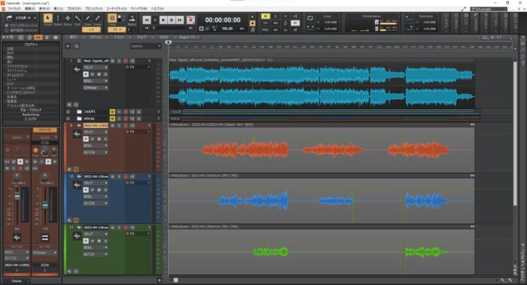Start playback with the Play button

(163, 20)
